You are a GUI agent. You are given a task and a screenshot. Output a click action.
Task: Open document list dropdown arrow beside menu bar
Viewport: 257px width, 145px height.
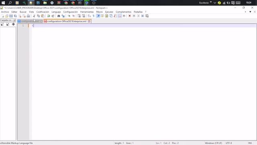(x=250, y=12)
